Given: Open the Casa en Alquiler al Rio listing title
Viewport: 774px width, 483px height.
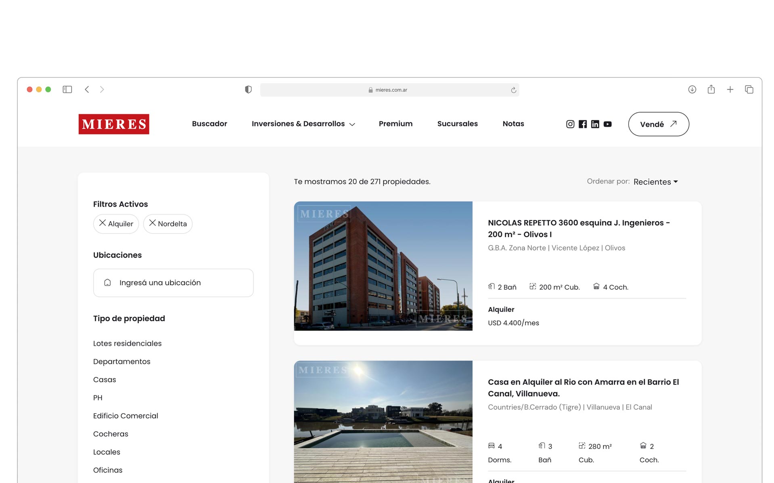Looking at the screenshot, I should (584, 388).
